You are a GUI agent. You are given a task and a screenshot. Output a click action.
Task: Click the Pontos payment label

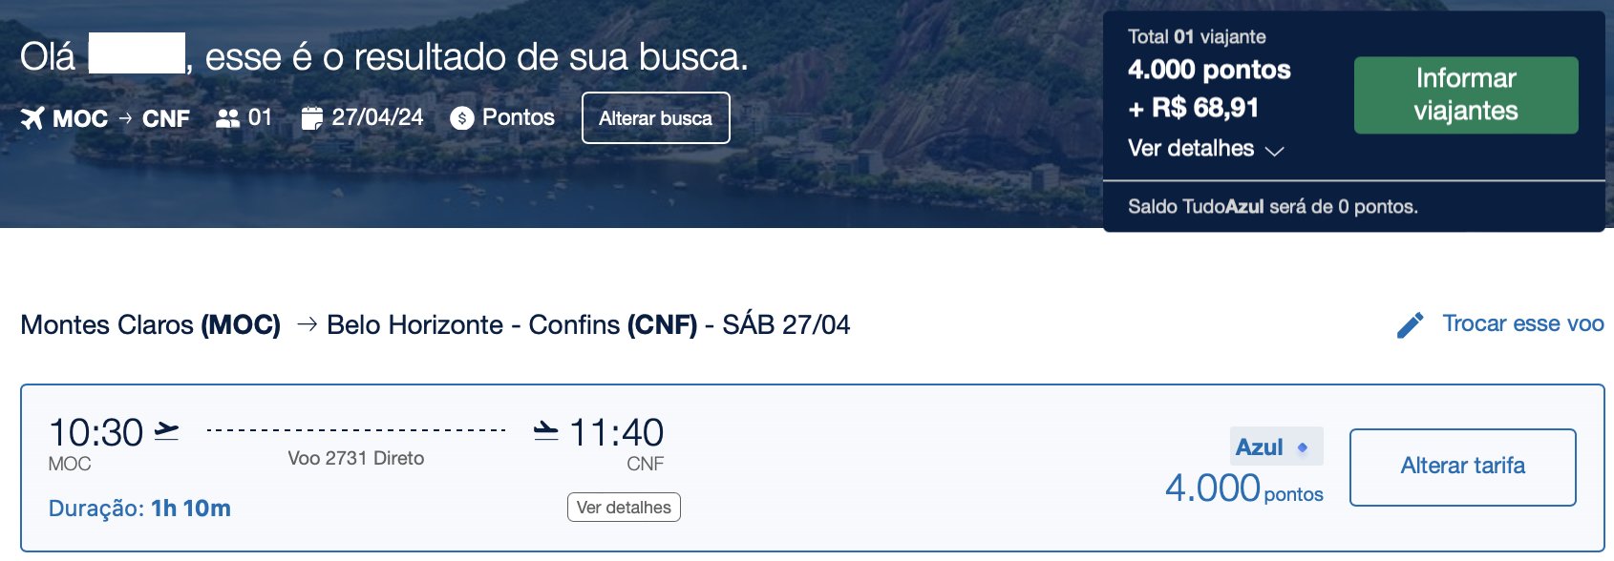pos(518,117)
